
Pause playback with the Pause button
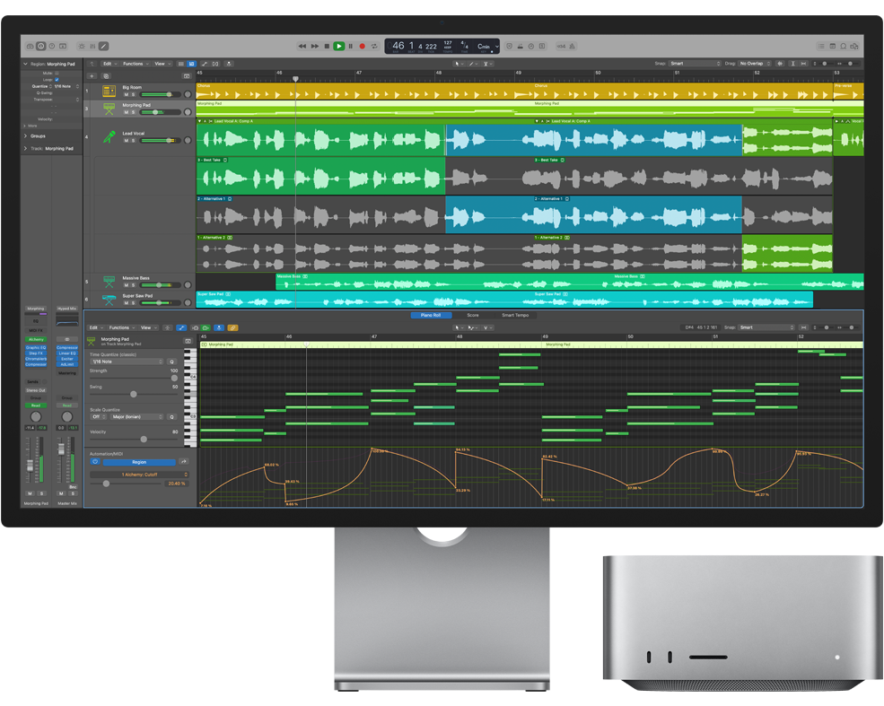click(351, 47)
